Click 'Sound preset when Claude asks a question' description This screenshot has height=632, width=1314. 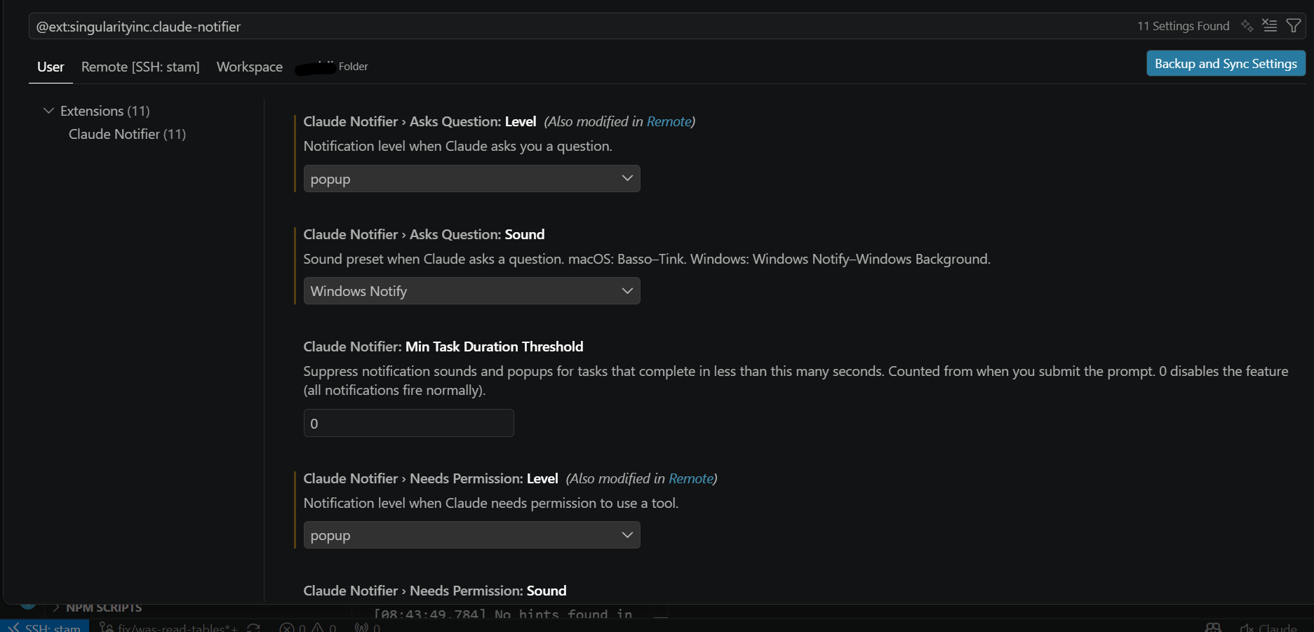pyautogui.click(x=647, y=259)
